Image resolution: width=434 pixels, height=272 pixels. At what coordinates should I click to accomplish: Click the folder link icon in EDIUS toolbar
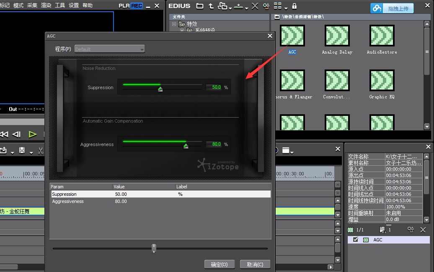pos(222,6)
